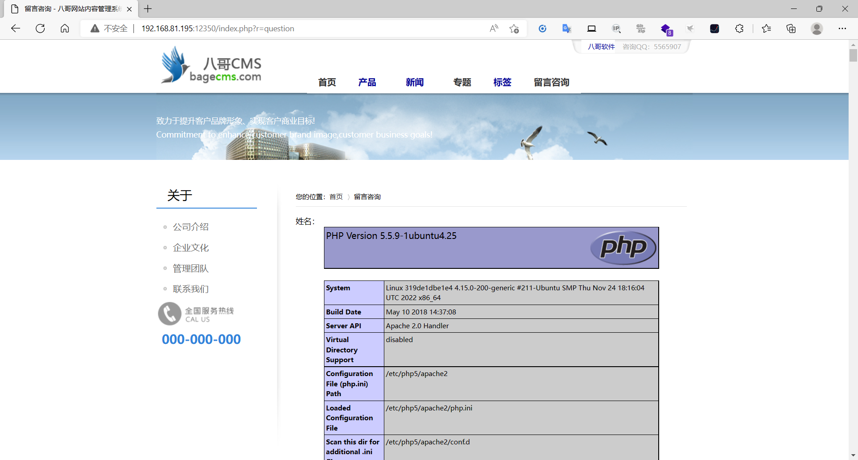Click the PHP Version 5.5.9-1ubuntu4.25 heading
This screenshot has height=460, width=858.
(x=391, y=236)
